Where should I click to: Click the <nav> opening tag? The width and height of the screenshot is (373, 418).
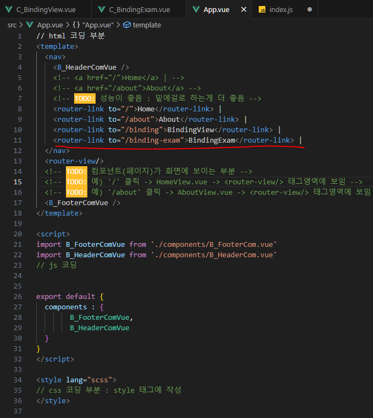(55, 57)
